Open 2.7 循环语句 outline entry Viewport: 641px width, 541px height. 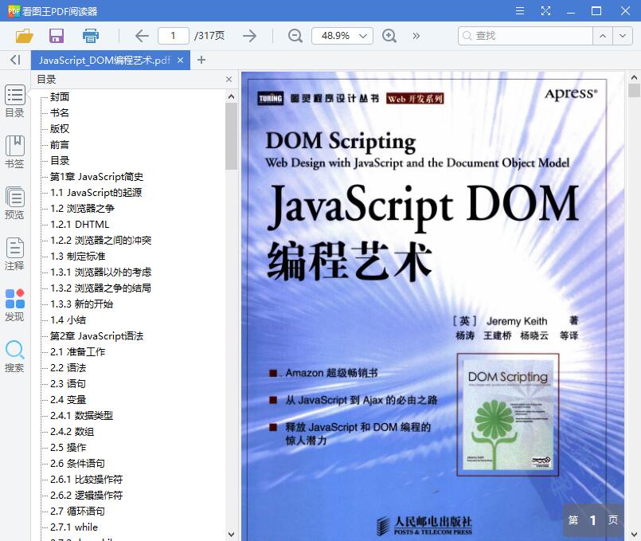click(78, 512)
